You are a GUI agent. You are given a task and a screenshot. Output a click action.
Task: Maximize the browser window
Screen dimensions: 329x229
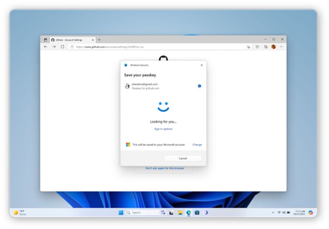pos(274,39)
